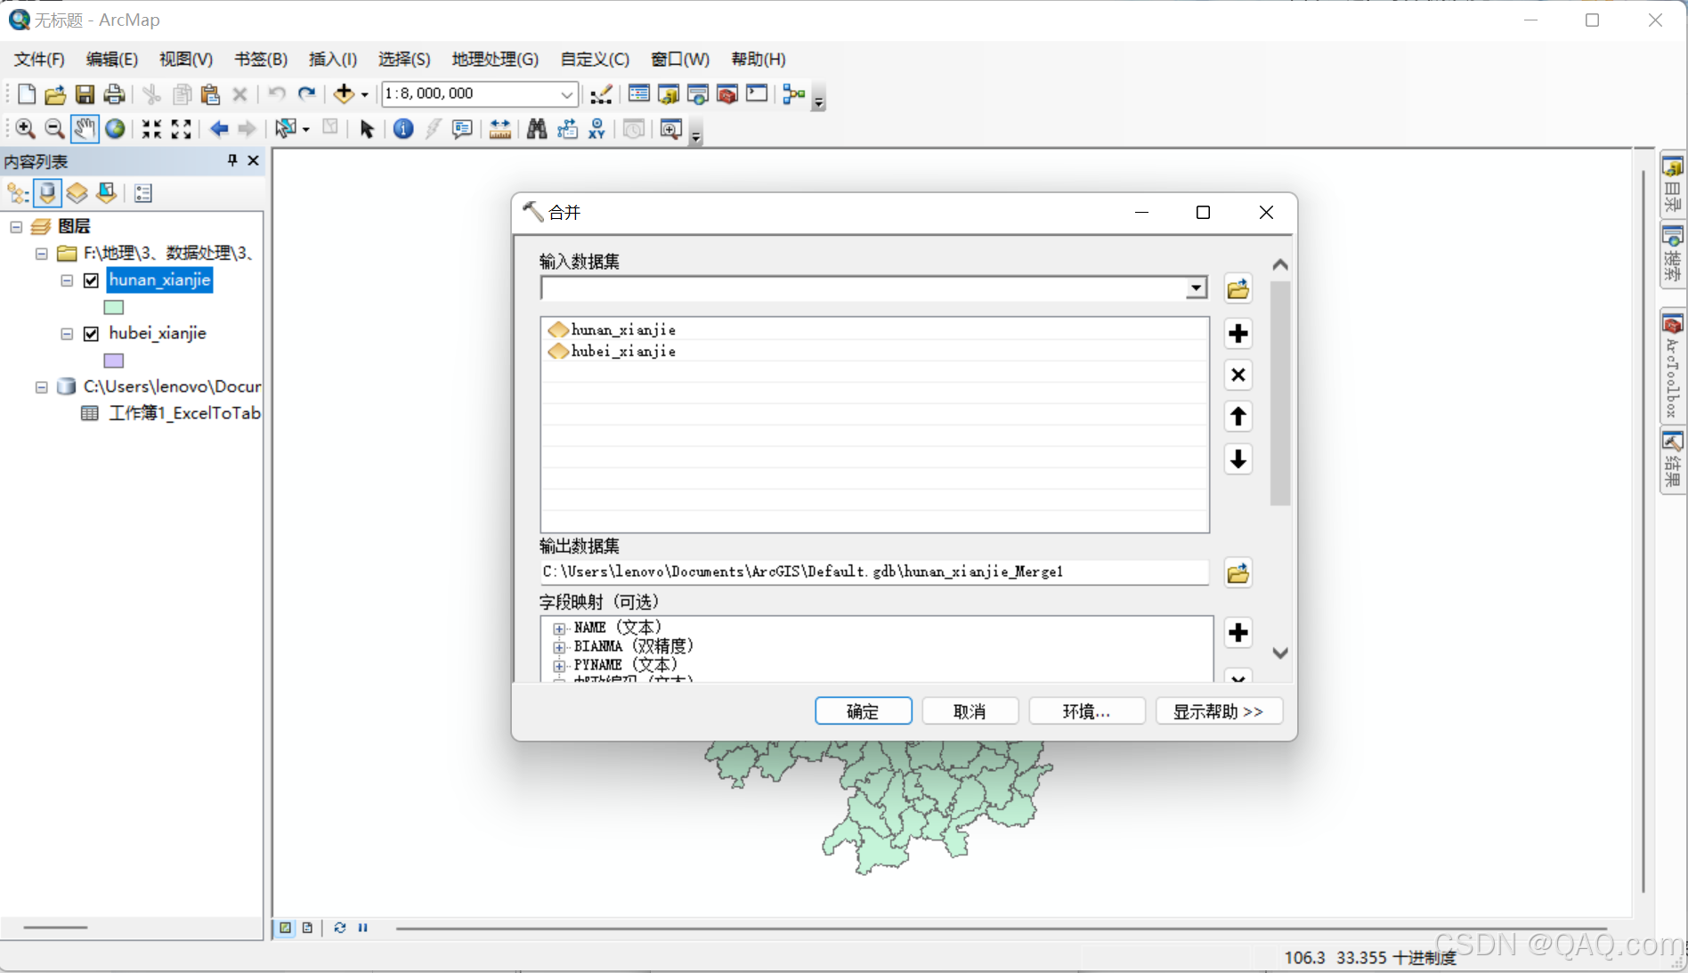Collapse the hunan_xianjie layer tree node

(x=66, y=280)
